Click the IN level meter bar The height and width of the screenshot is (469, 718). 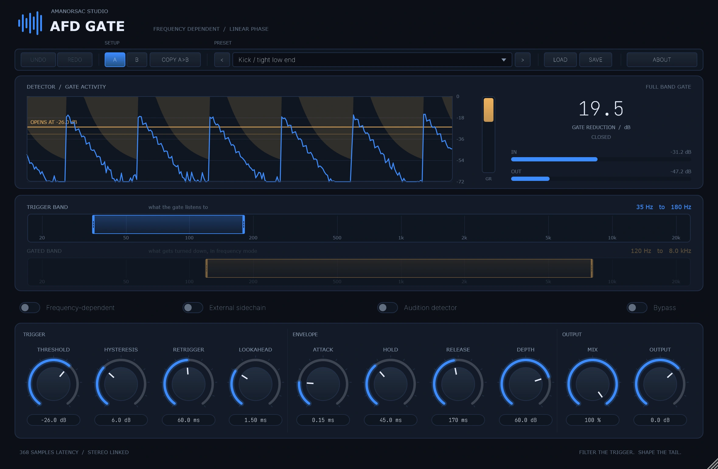(601, 159)
